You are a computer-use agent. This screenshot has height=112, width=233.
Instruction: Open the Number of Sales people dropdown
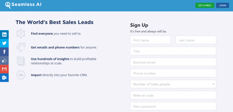pos(173,84)
